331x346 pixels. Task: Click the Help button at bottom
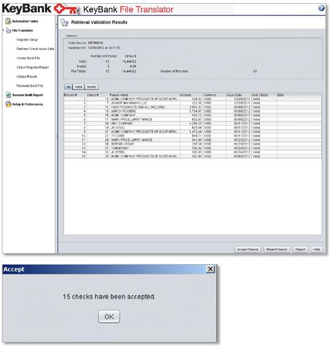[317, 249]
